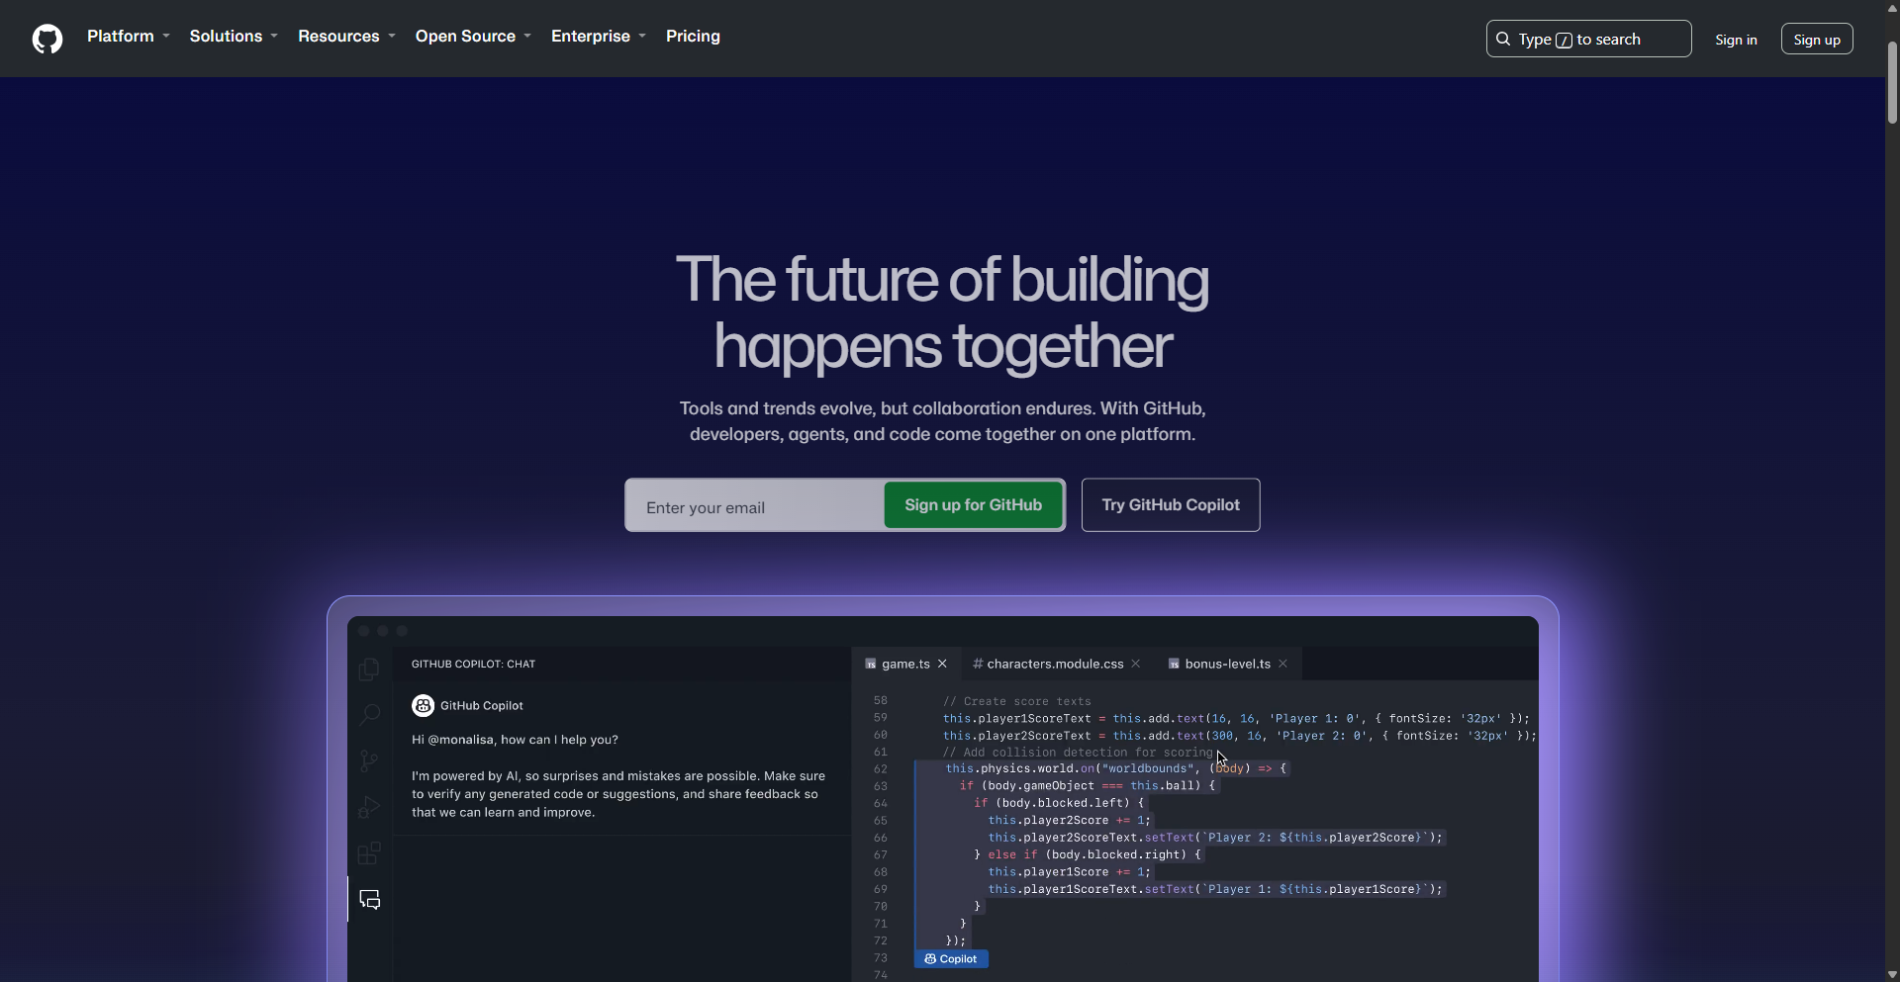Click the '// Create score texts' comment line
1900x982 pixels.
click(x=1017, y=701)
